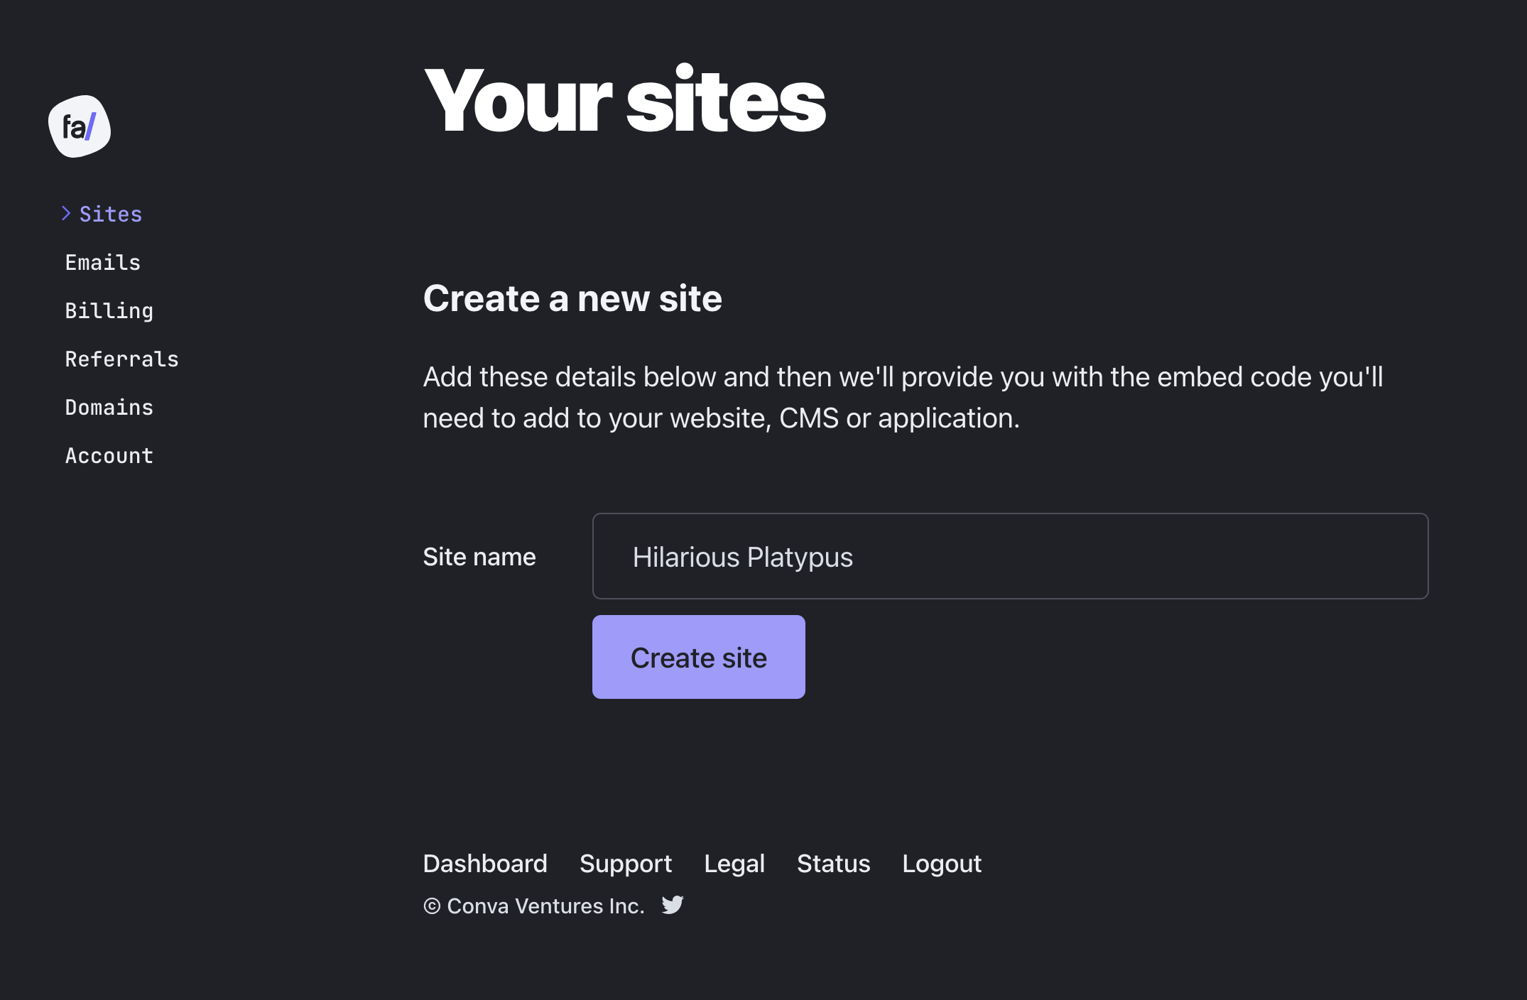
Task: Open the Account page
Action: pos(109,455)
